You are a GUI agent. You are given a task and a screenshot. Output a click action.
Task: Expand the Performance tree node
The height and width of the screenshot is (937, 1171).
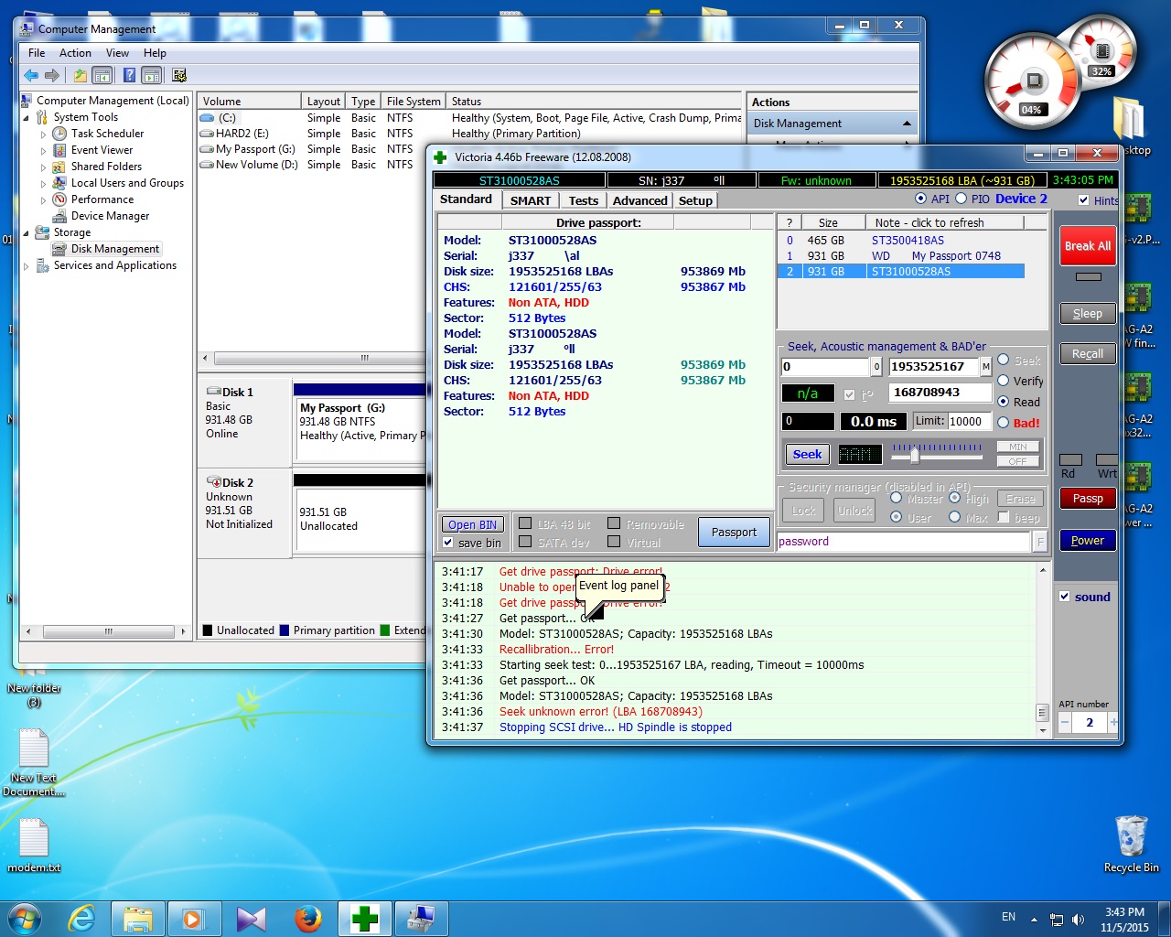(x=43, y=200)
